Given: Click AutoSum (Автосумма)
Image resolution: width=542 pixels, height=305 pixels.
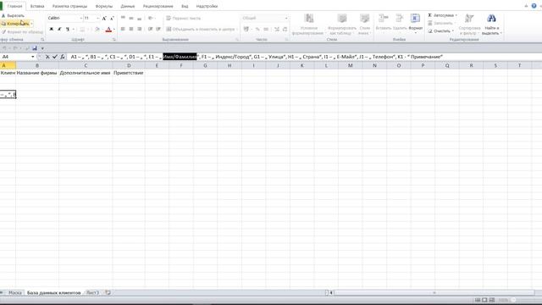Looking at the screenshot, I should pos(442,15).
